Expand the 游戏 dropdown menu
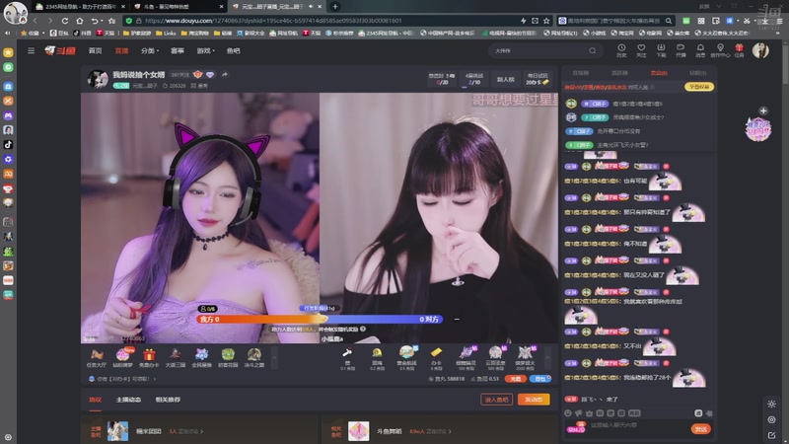The width and height of the screenshot is (789, 444). [205, 51]
